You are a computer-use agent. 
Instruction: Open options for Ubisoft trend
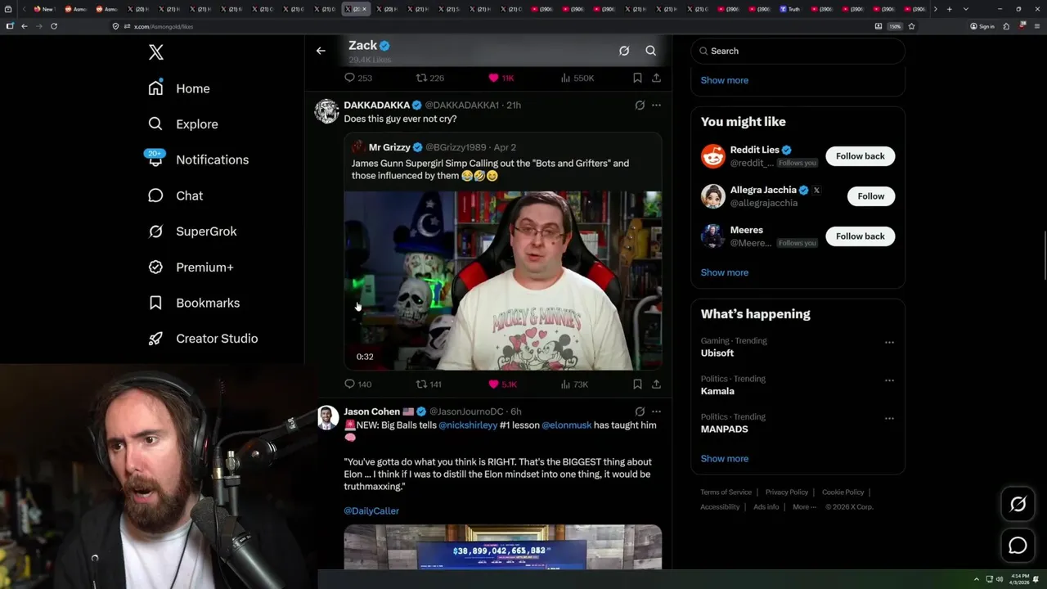[889, 343]
